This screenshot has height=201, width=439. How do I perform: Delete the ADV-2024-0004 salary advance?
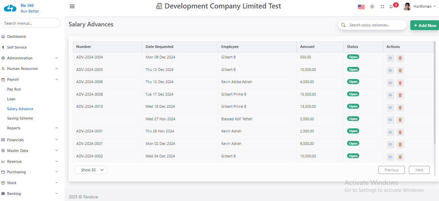point(400,58)
